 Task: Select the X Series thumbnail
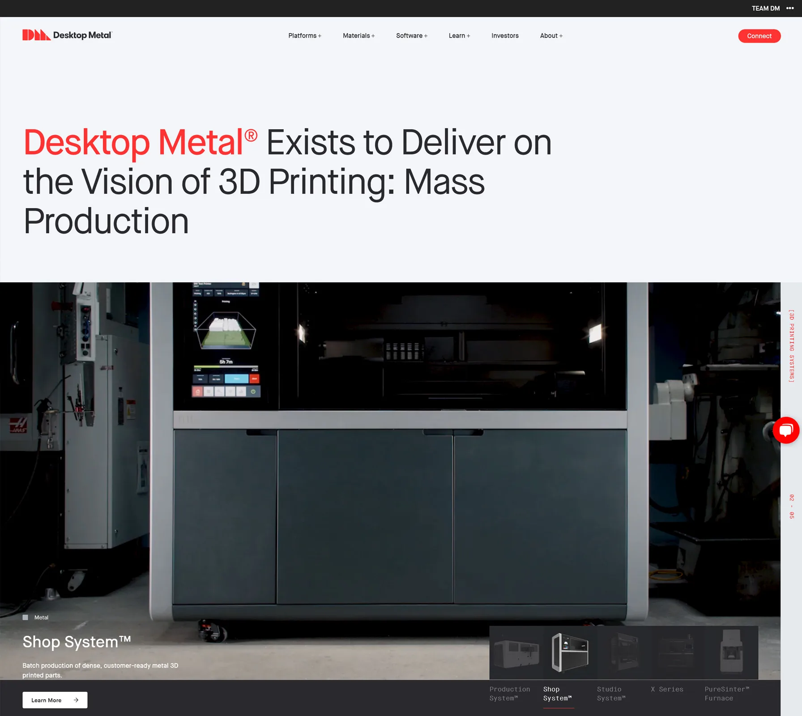pos(678,653)
